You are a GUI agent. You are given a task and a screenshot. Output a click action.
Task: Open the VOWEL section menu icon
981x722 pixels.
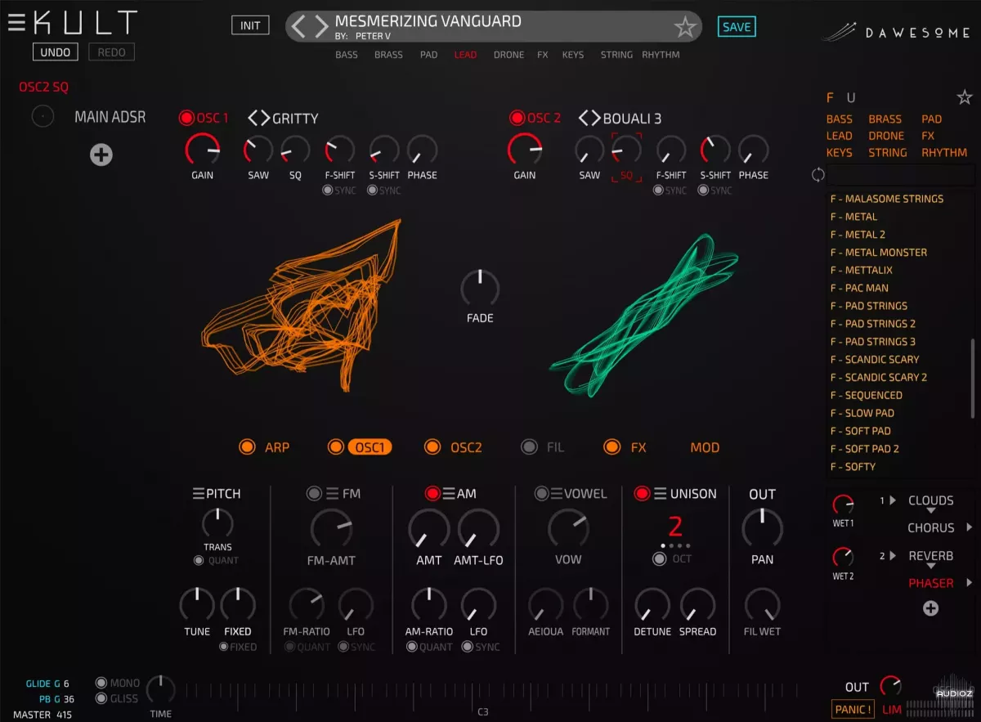[x=557, y=494]
